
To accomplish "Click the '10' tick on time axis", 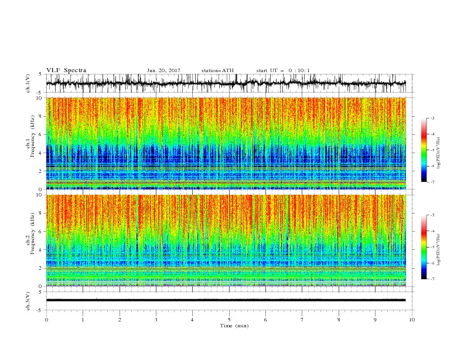I will point(412,320).
